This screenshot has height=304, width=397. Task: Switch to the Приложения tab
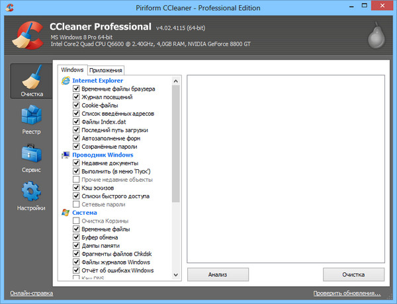(x=106, y=70)
